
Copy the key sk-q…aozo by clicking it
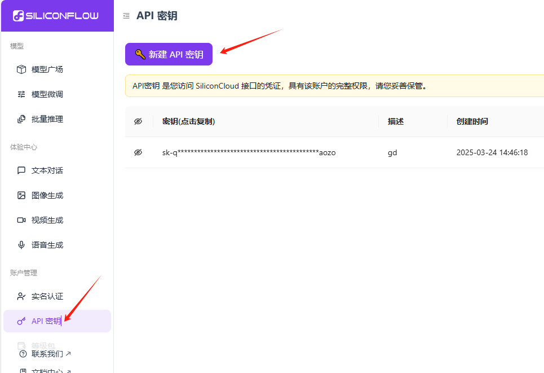249,152
